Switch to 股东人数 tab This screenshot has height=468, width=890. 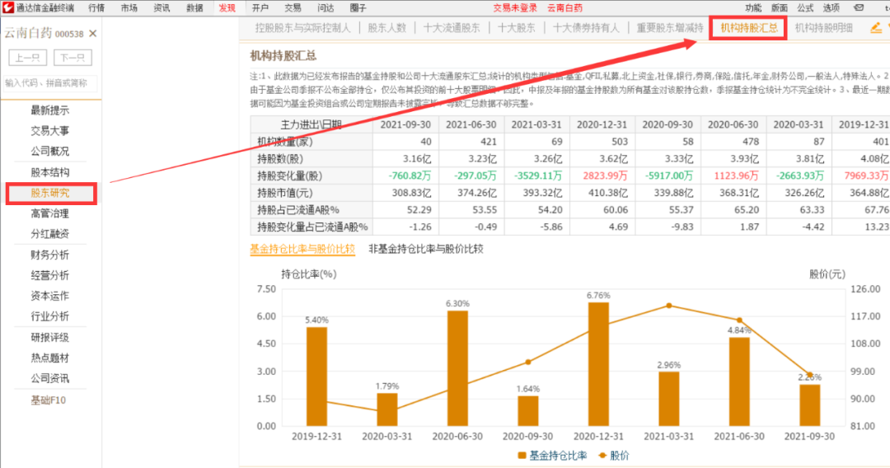tap(387, 28)
